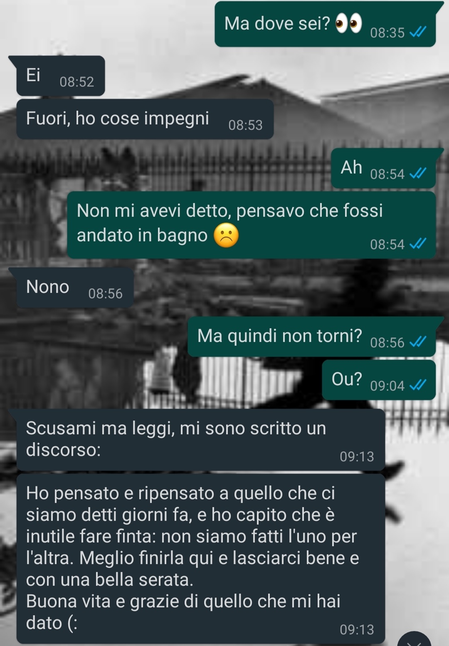The height and width of the screenshot is (646, 449).
Task: Tap blue ticks on 'Ma quindi non torni?'
Action: pos(418,342)
